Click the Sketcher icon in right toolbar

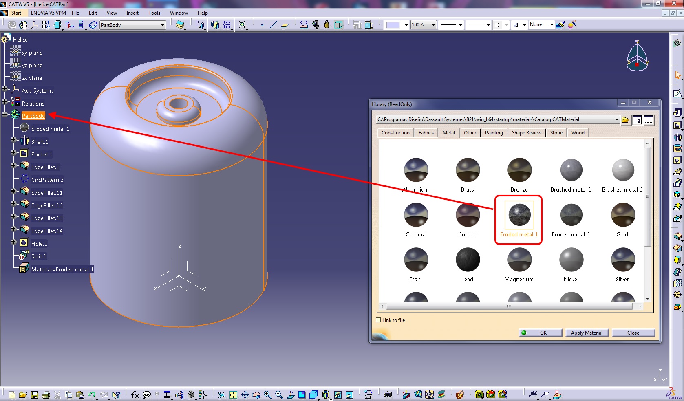677,94
